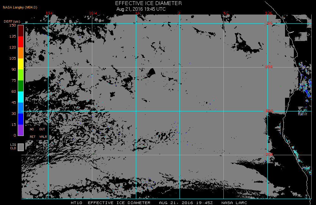Click the 135 value on the scale
This screenshot has height=205, width=316.
point(13,36)
